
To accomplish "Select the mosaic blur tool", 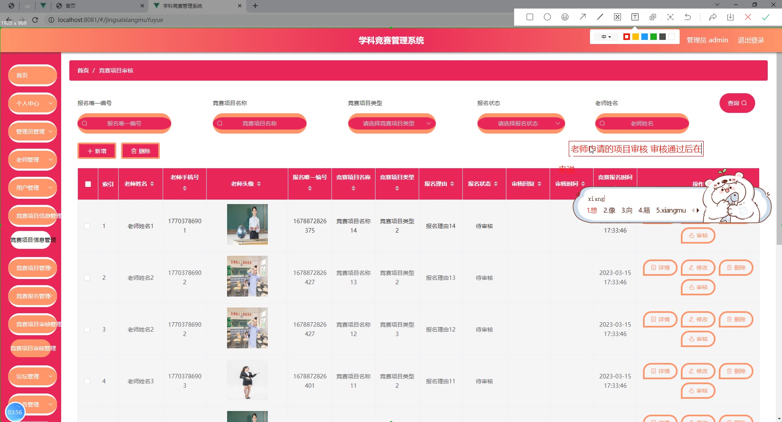I will (x=617, y=17).
